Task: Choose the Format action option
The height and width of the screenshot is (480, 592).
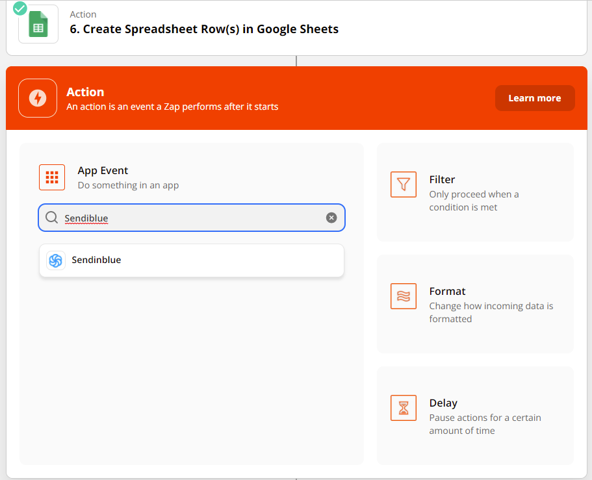Action: point(475,304)
